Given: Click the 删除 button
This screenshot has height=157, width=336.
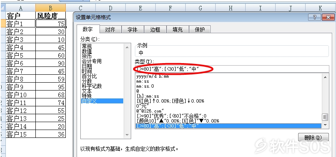Looking at the screenshot, I should coord(313,137).
